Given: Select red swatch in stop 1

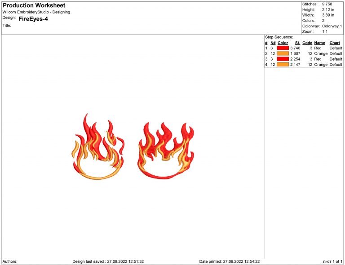Looking at the screenshot, I should 283,48.
